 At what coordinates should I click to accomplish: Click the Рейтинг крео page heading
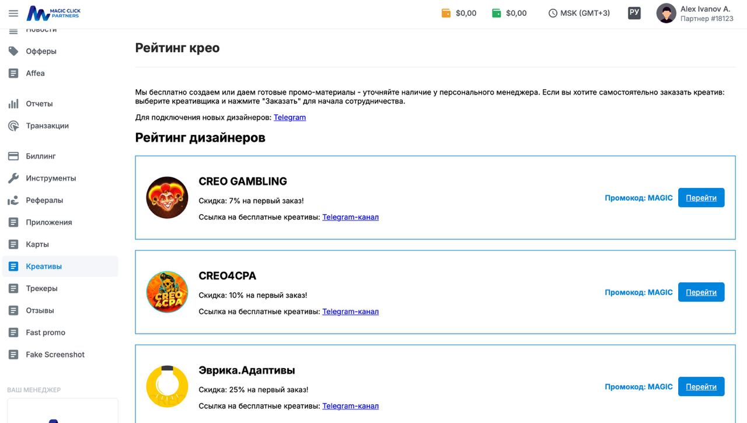[x=177, y=48]
